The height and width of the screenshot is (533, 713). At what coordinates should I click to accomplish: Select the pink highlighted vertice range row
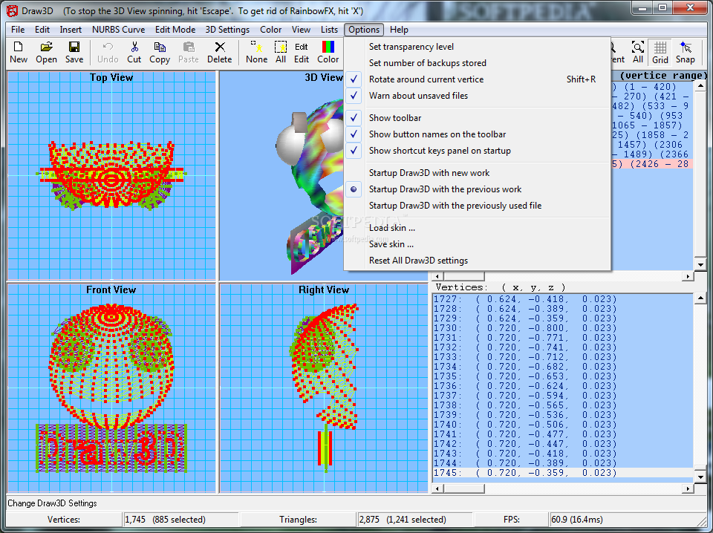click(651, 164)
